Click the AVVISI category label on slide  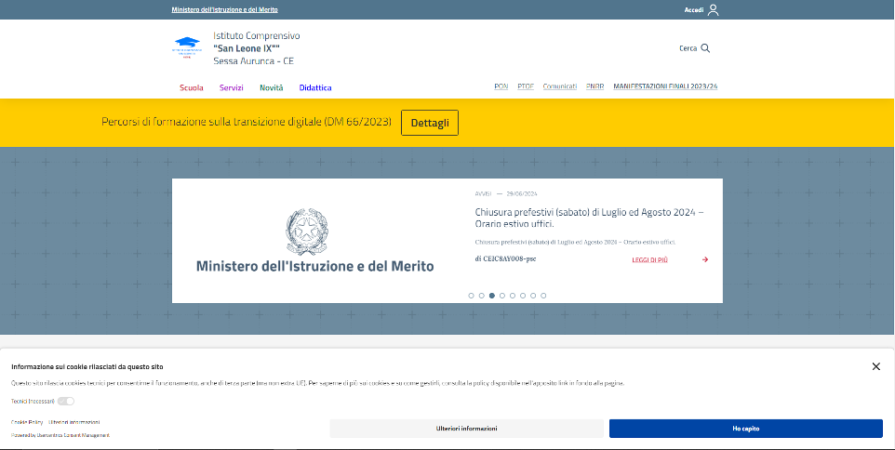point(483,193)
